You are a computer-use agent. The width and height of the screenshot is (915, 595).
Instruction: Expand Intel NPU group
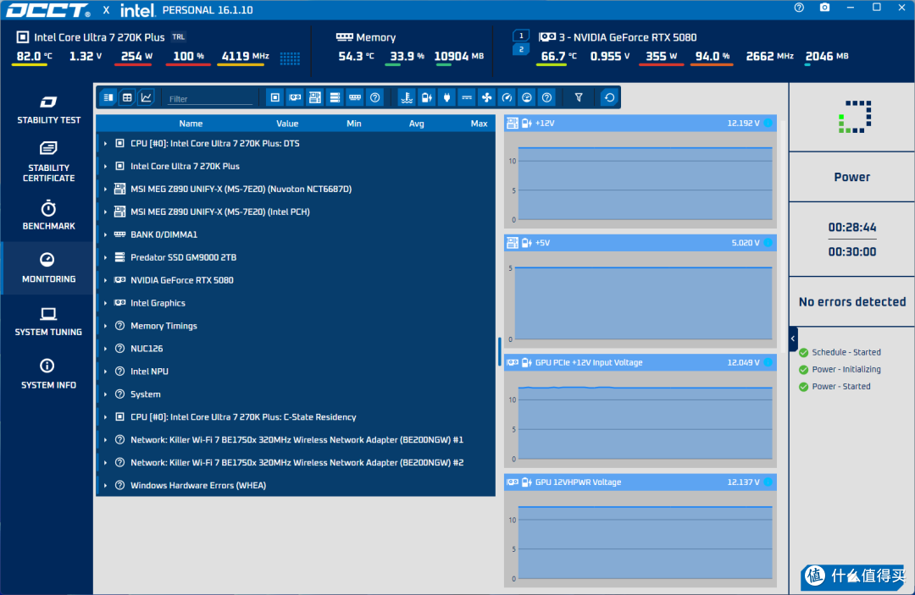click(106, 372)
